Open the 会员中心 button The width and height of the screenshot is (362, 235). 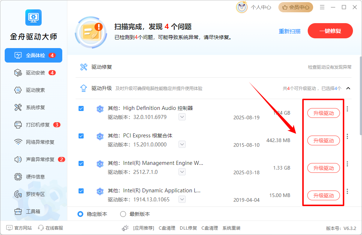(295, 7)
